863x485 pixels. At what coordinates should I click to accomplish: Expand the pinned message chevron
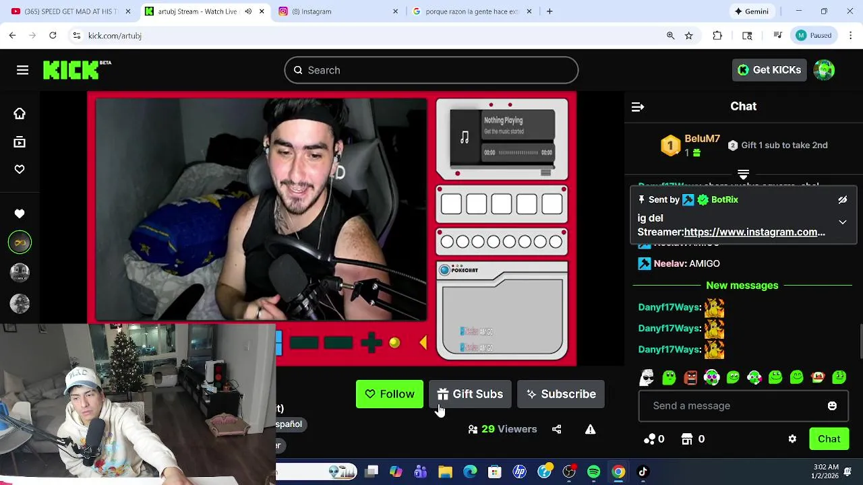pyautogui.click(x=842, y=222)
